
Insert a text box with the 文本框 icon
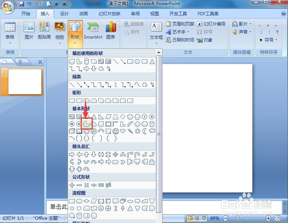click(x=156, y=27)
